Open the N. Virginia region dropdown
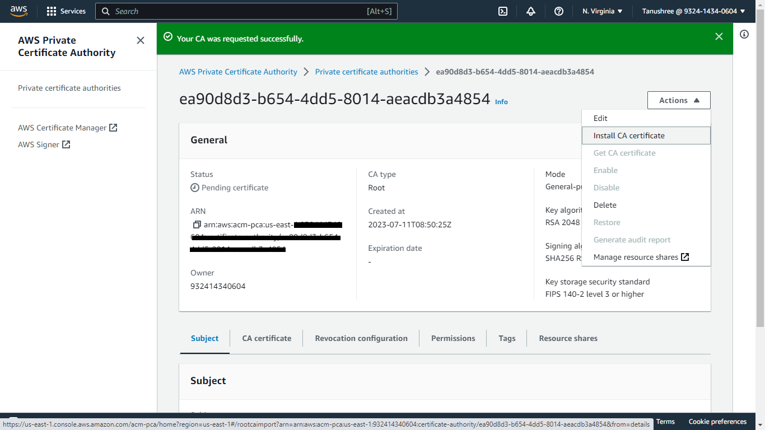 coord(603,11)
